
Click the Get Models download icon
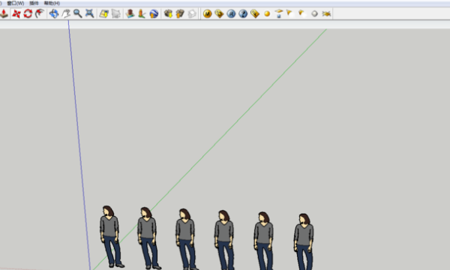point(168,13)
